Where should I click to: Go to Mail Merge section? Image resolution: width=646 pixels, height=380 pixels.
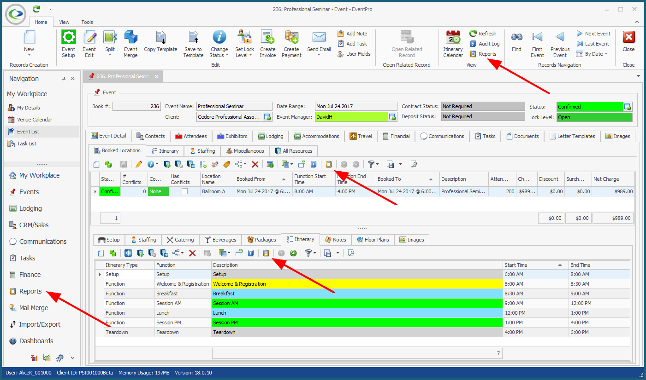coord(33,308)
